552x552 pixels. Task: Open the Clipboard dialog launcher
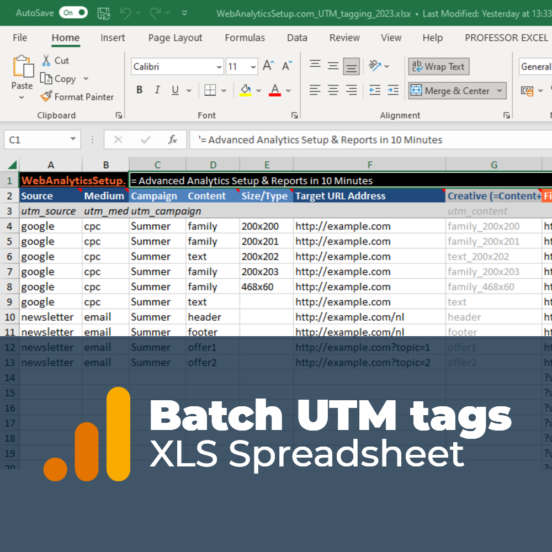tap(119, 115)
